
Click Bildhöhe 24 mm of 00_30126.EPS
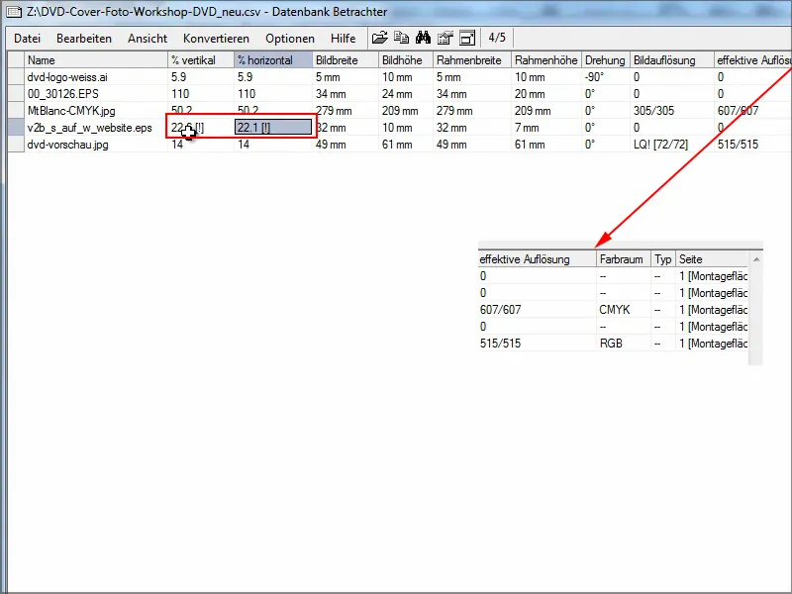pos(397,94)
